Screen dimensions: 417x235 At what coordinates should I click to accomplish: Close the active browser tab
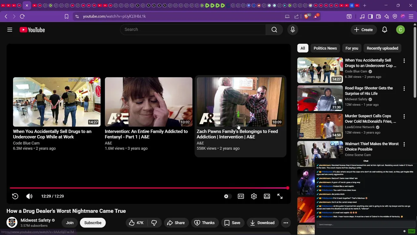tap(27, 6)
